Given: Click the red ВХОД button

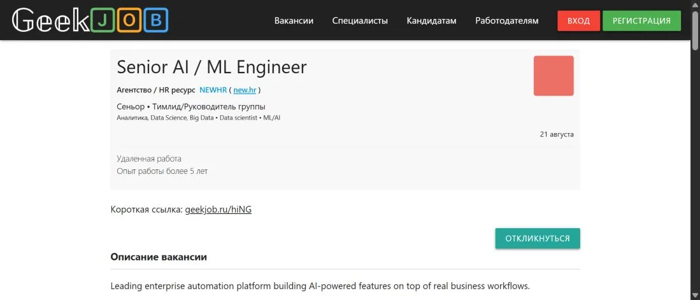Looking at the screenshot, I should [x=578, y=20].
